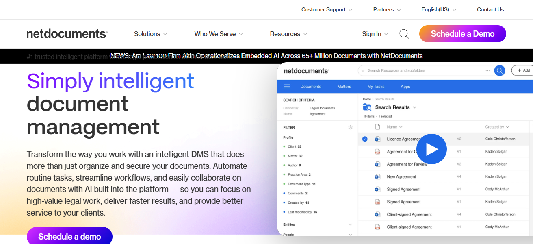This screenshot has height=244, width=533.
Task: Click the Word icon of Licence Agreement
Action: 377,139
